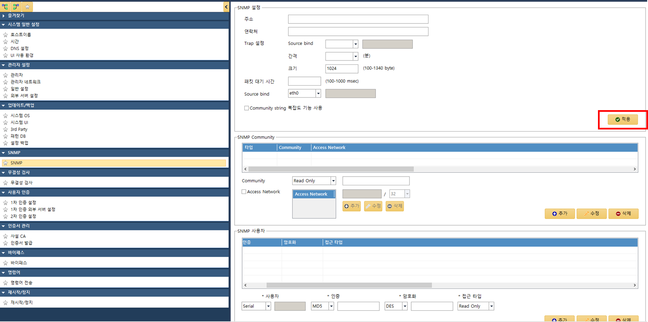Click the leftmost tree-structure icon above the menu

5,7
